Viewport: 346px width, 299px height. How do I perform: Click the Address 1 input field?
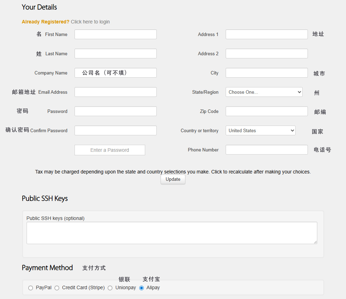click(267, 34)
